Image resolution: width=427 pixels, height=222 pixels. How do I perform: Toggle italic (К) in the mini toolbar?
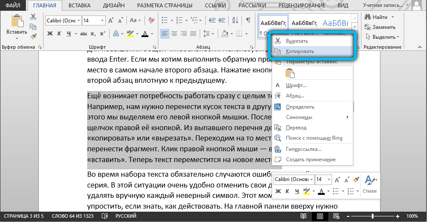click(287, 191)
